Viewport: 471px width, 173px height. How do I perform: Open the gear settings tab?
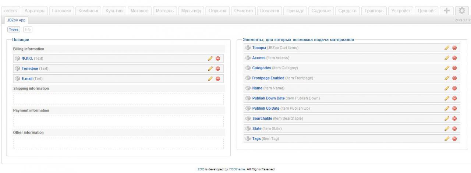(x=460, y=11)
